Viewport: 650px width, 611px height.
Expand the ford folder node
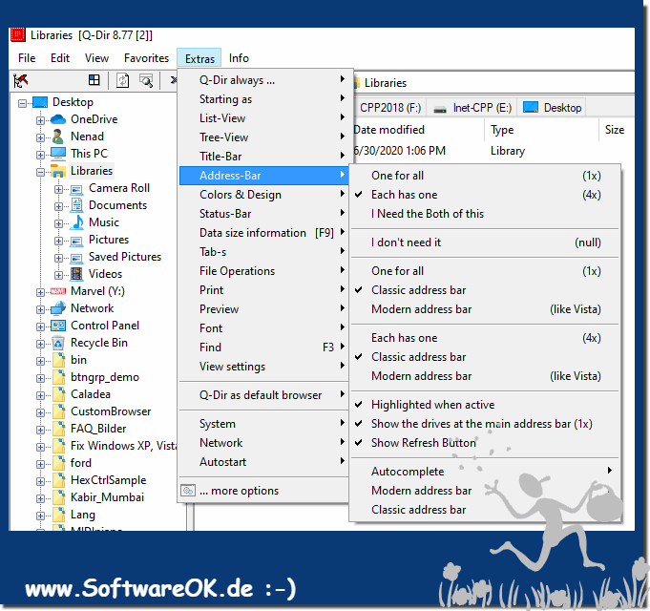40,464
